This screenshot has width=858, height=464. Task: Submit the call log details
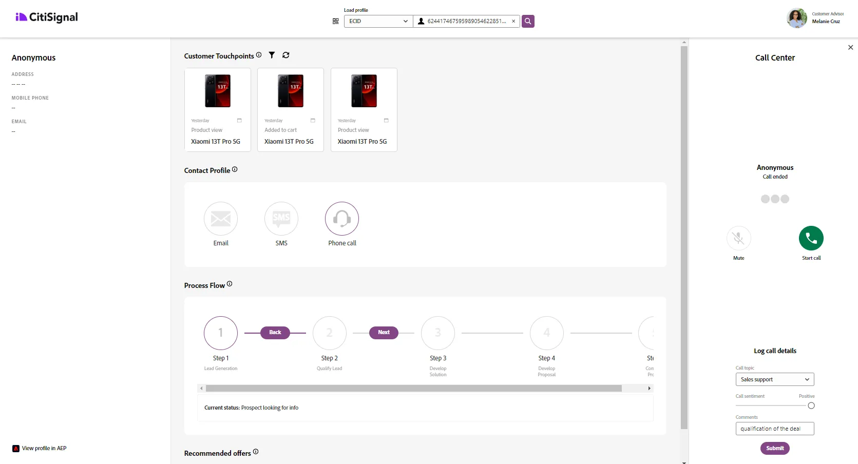[x=775, y=448]
